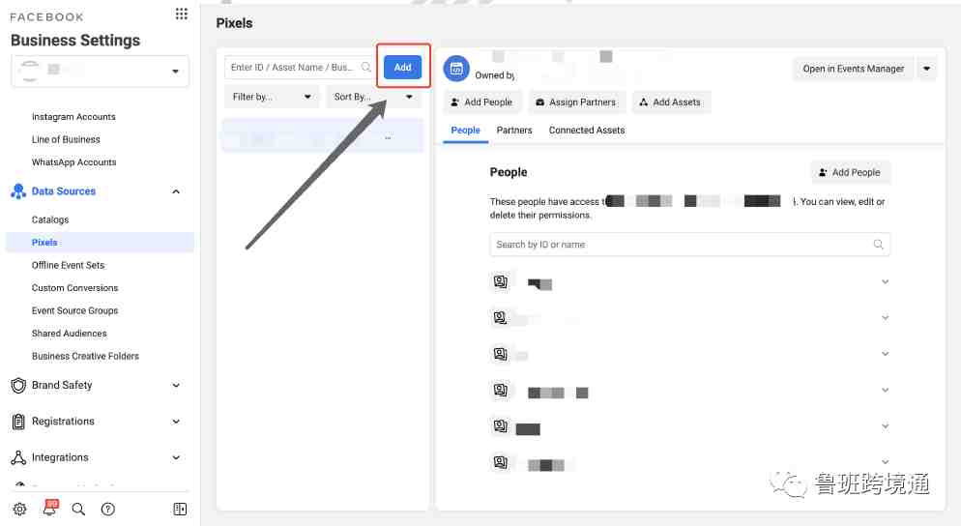Open Shared Audiences in sidebar
The image size is (961, 526).
(x=70, y=333)
